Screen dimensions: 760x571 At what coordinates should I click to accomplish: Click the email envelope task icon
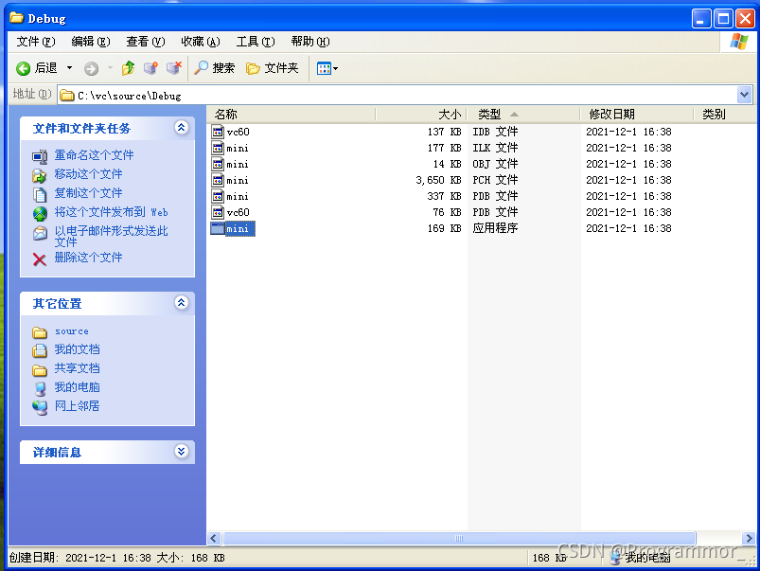coord(40,233)
